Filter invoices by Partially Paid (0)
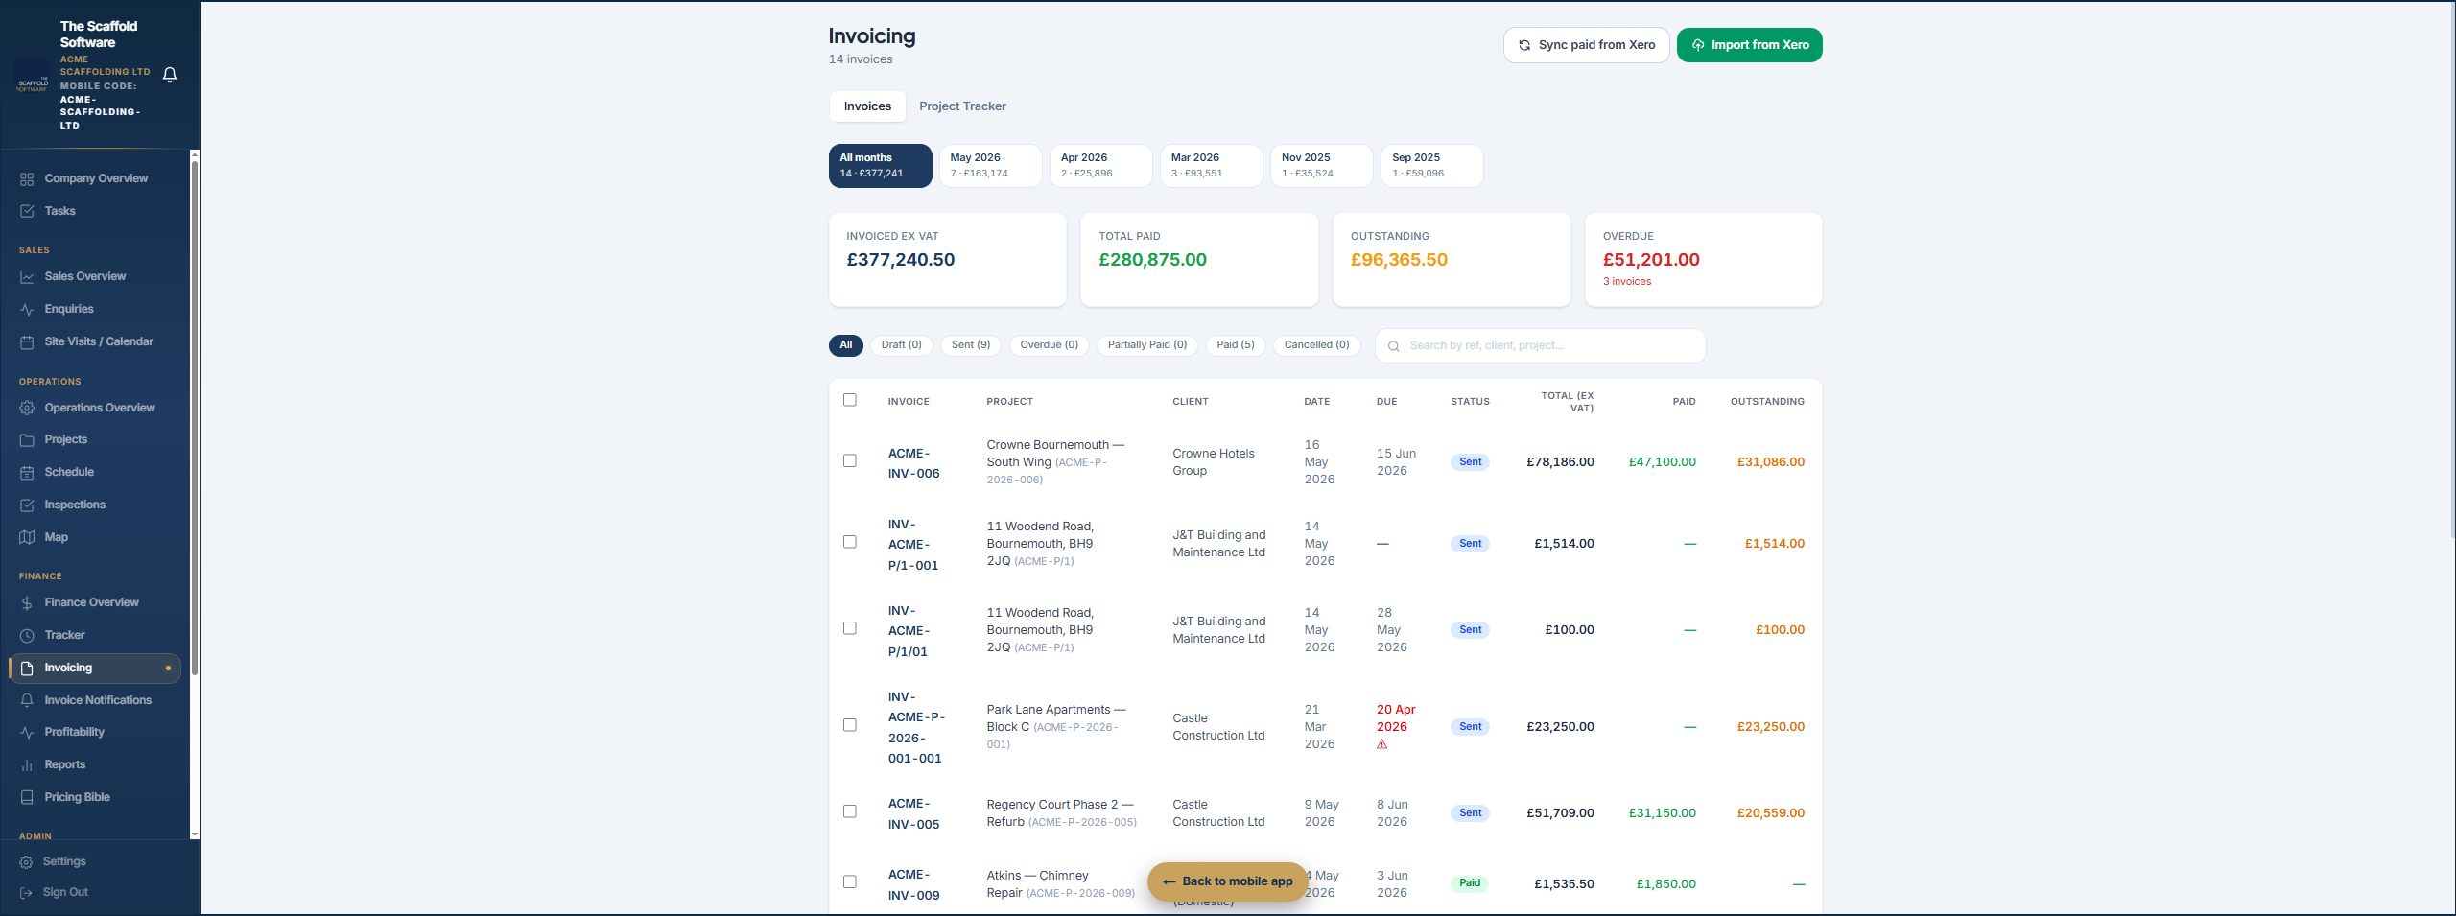The image size is (2456, 916). tap(1147, 345)
